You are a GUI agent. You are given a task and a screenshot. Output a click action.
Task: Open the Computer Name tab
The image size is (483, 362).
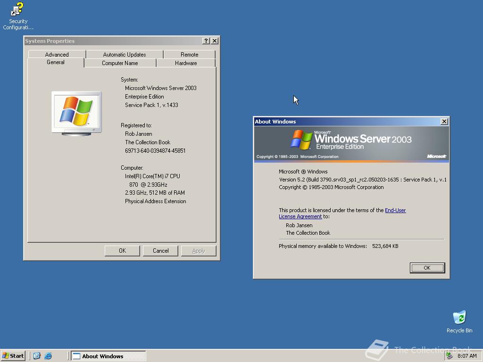pyautogui.click(x=120, y=63)
